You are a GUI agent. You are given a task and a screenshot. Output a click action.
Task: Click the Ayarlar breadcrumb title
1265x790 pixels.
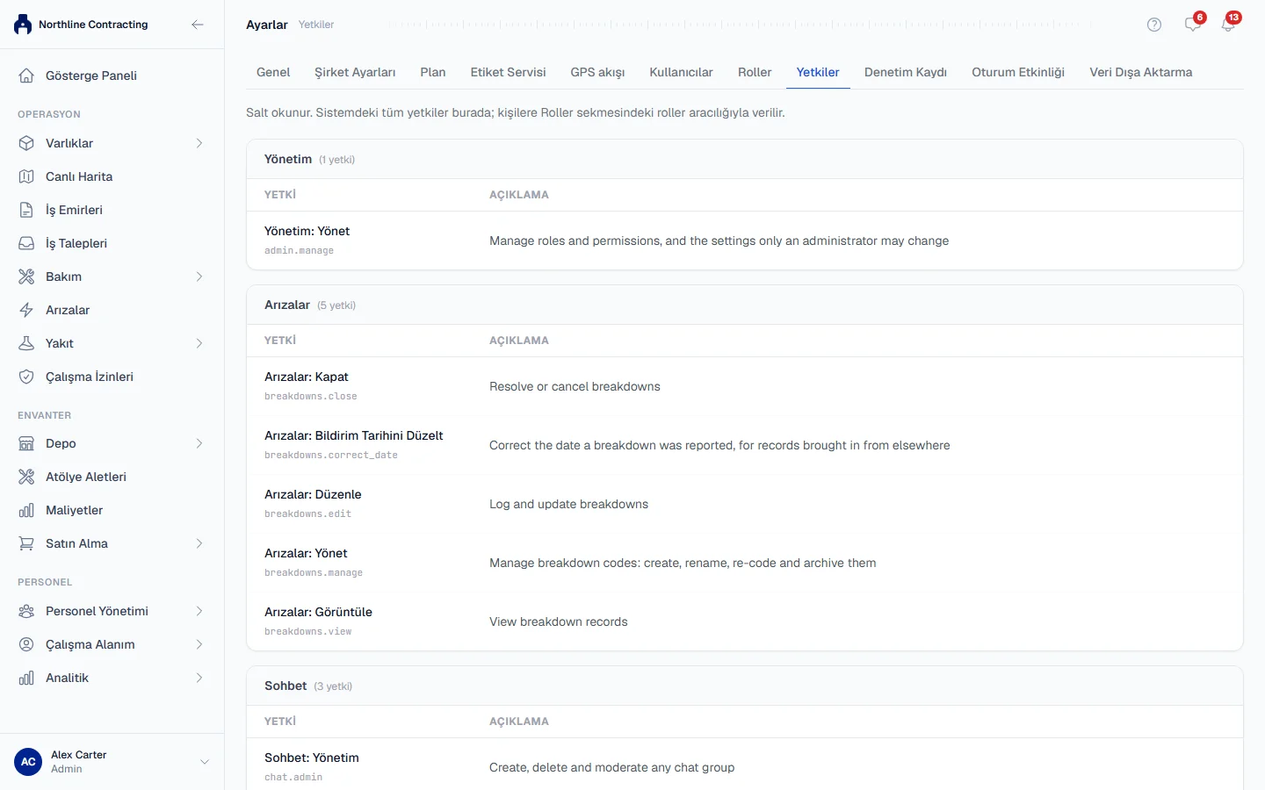point(267,25)
